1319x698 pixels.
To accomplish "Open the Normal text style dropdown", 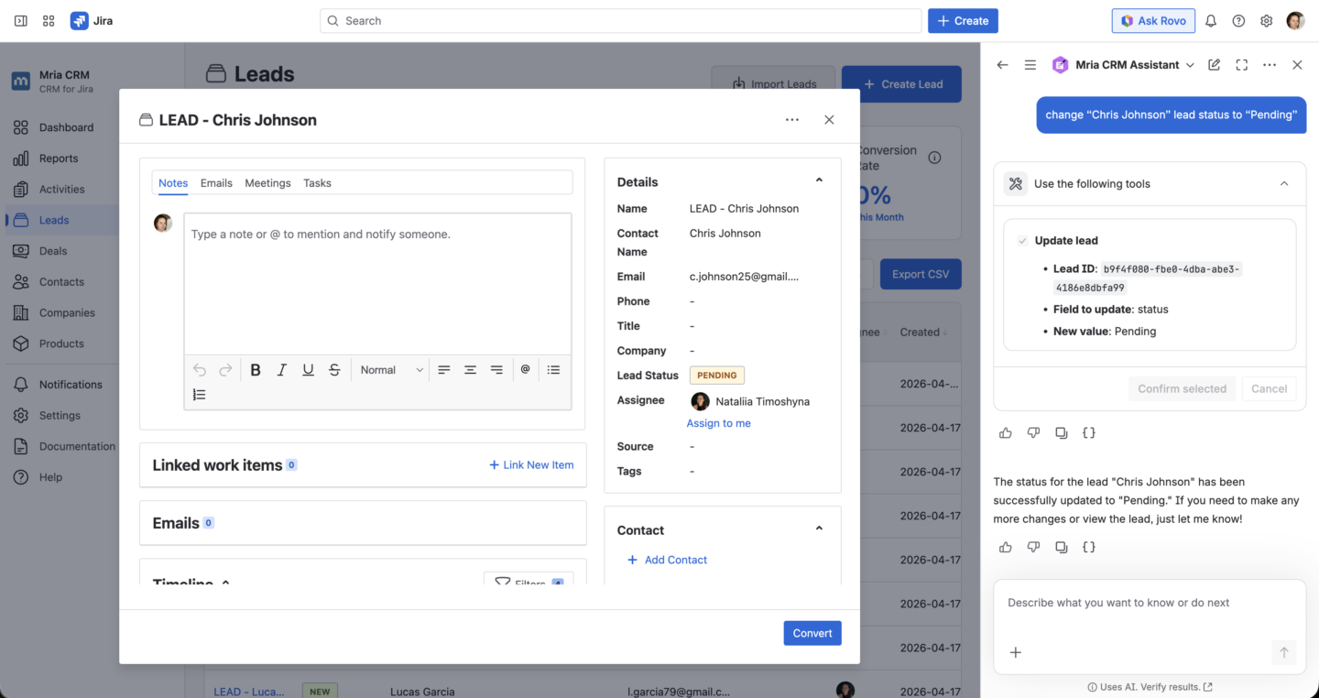I will (391, 369).
